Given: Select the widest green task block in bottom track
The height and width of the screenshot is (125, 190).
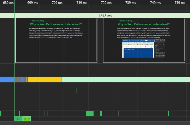Looking at the screenshot, I should coord(89,114).
